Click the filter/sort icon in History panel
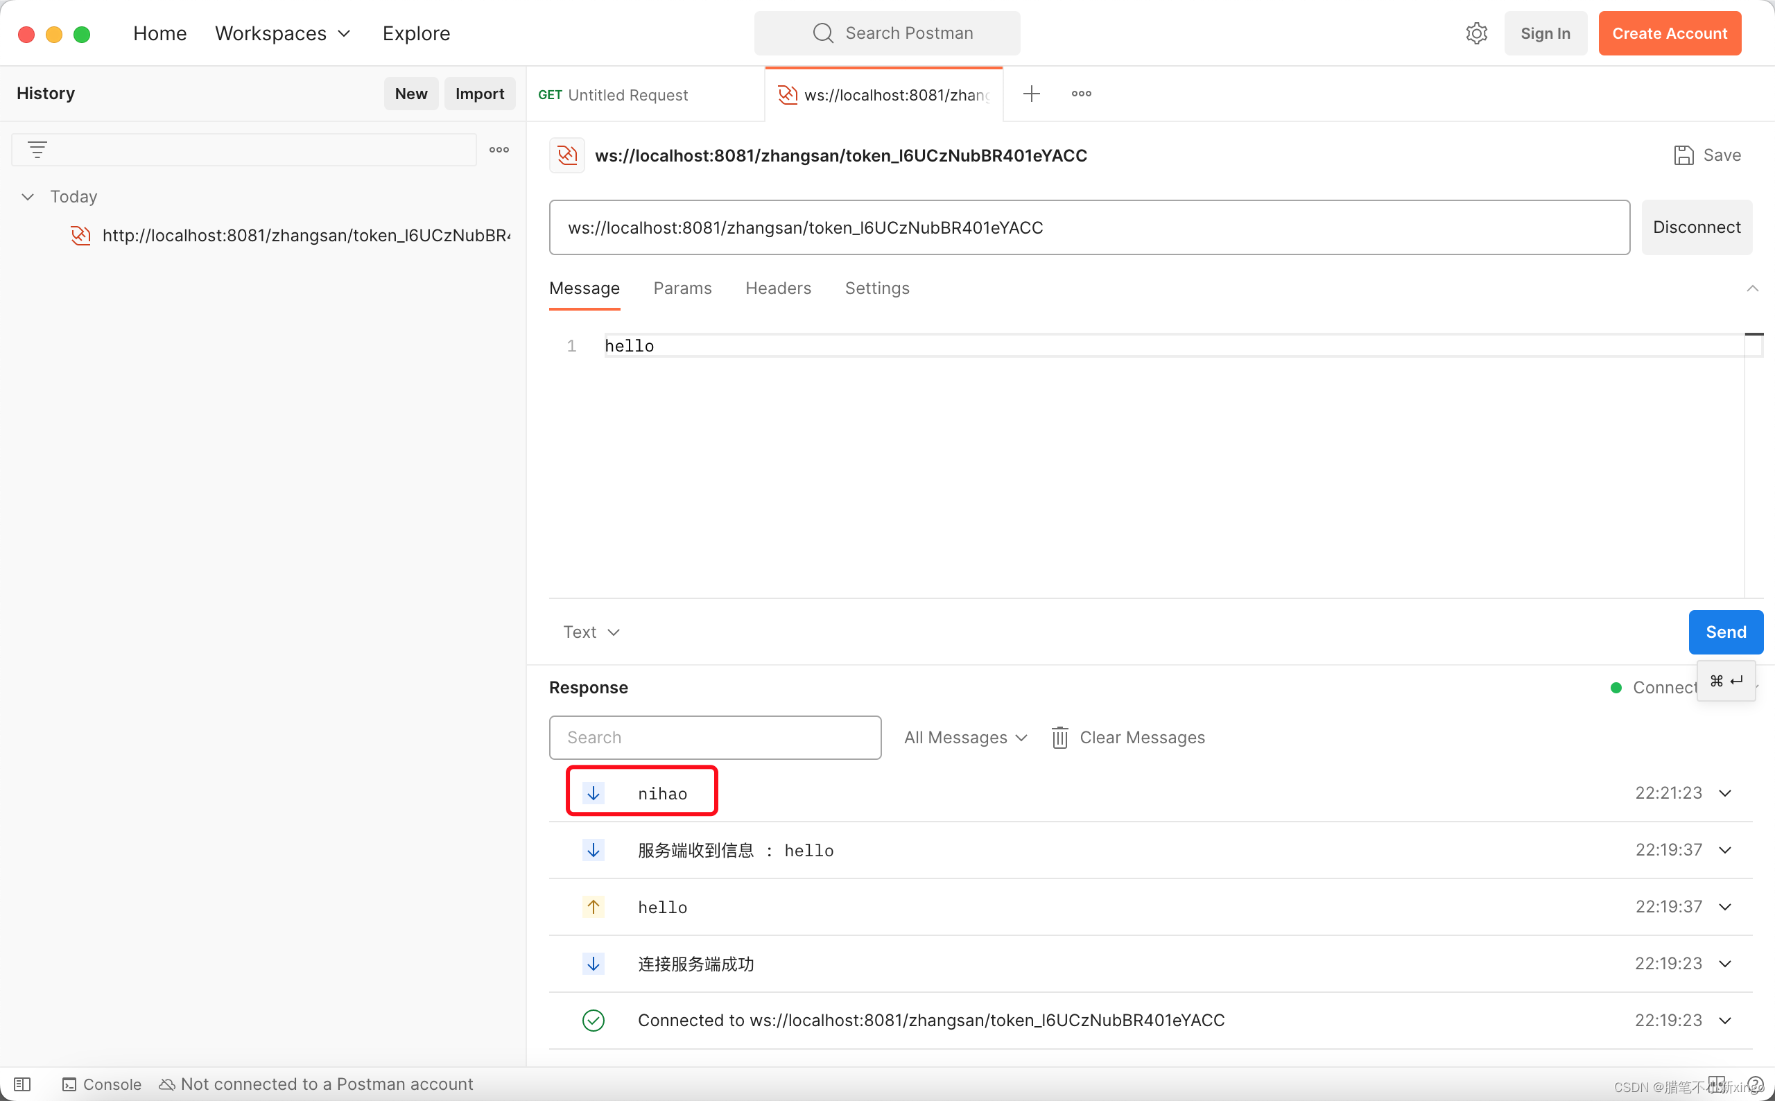 37,148
